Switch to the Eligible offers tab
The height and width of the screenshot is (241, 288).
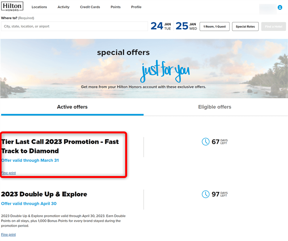[x=215, y=107]
